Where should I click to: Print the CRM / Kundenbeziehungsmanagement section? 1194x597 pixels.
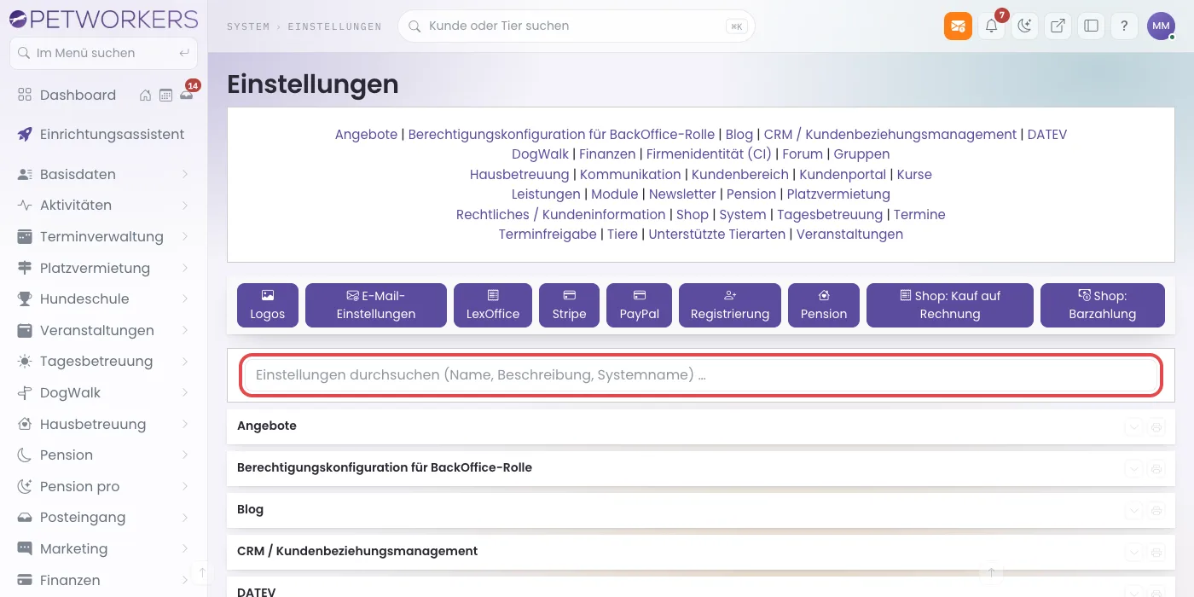(x=1156, y=552)
